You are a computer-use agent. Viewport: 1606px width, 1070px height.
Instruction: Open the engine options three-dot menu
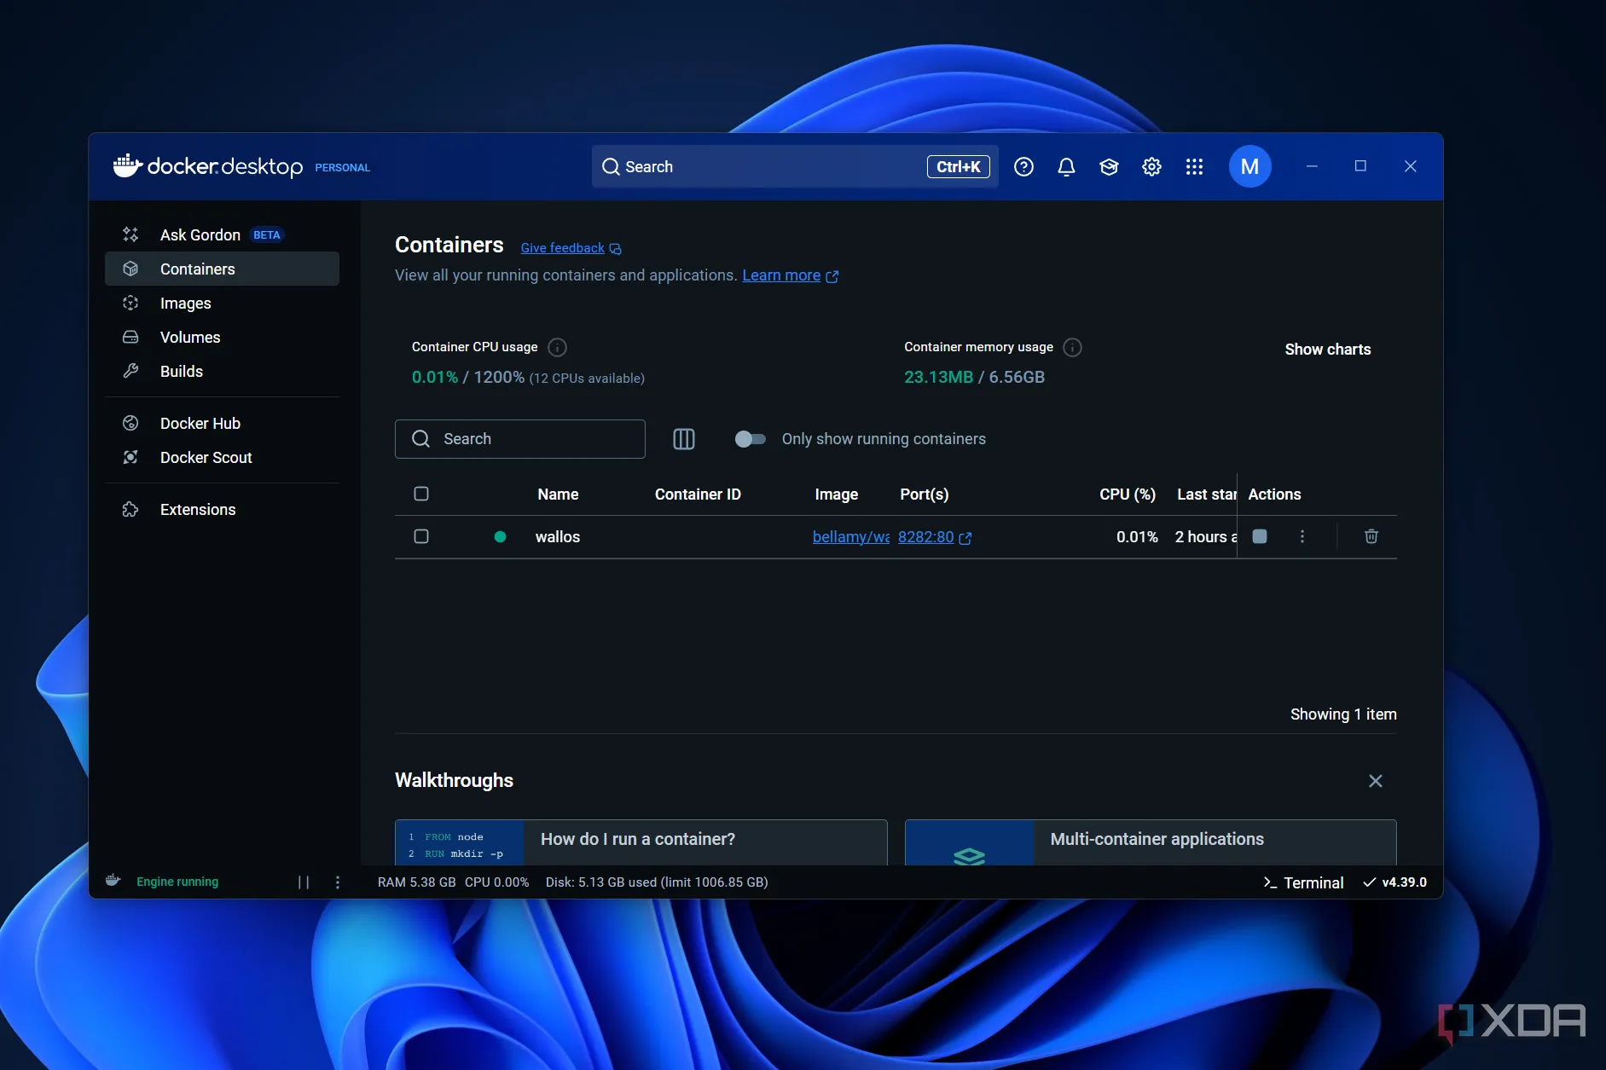[x=338, y=882]
